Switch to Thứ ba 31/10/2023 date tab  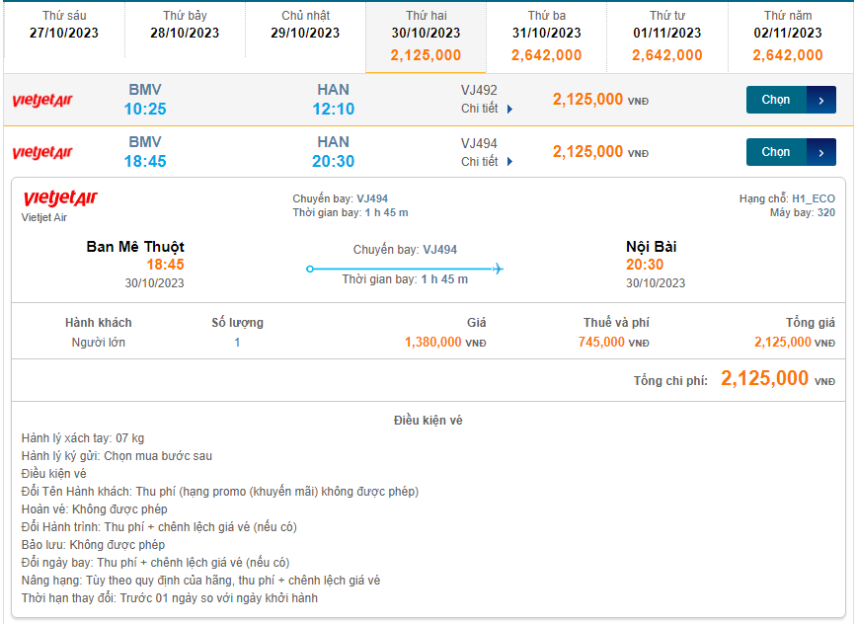(x=547, y=37)
